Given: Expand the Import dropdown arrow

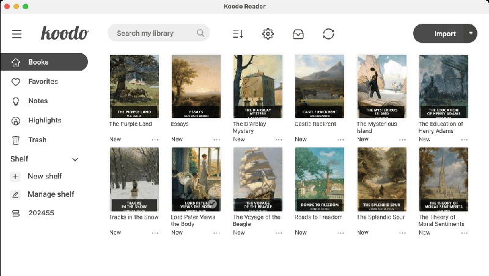Looking at the screenshot, I should pos(471,33).
